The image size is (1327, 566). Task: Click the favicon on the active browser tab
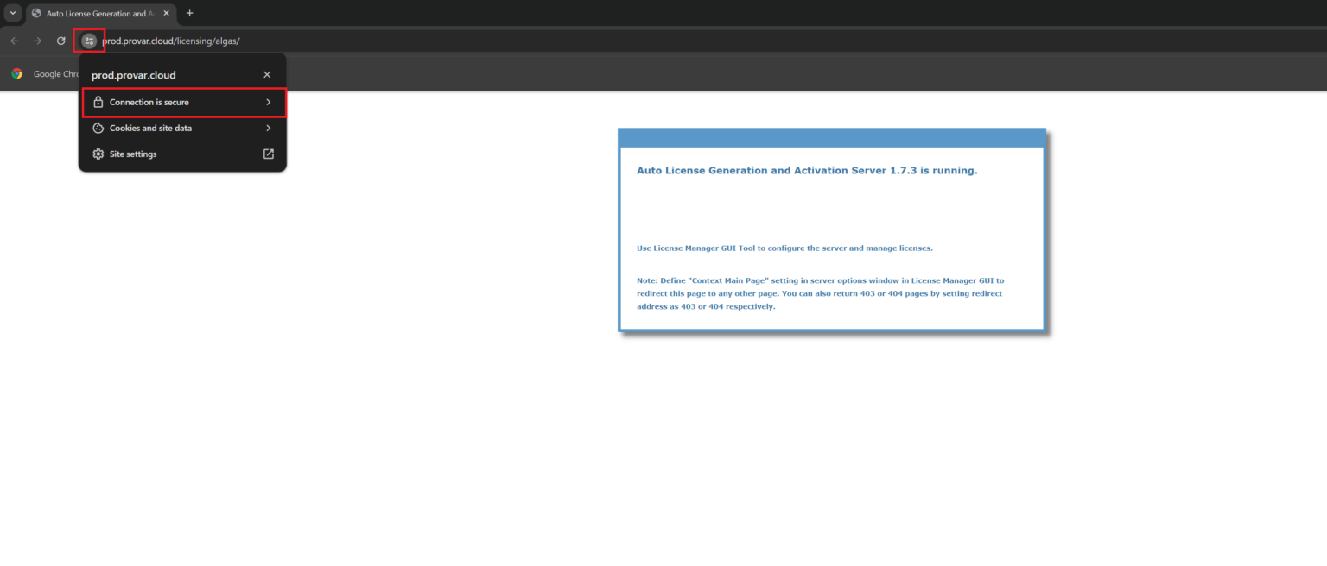click(36, 13)
